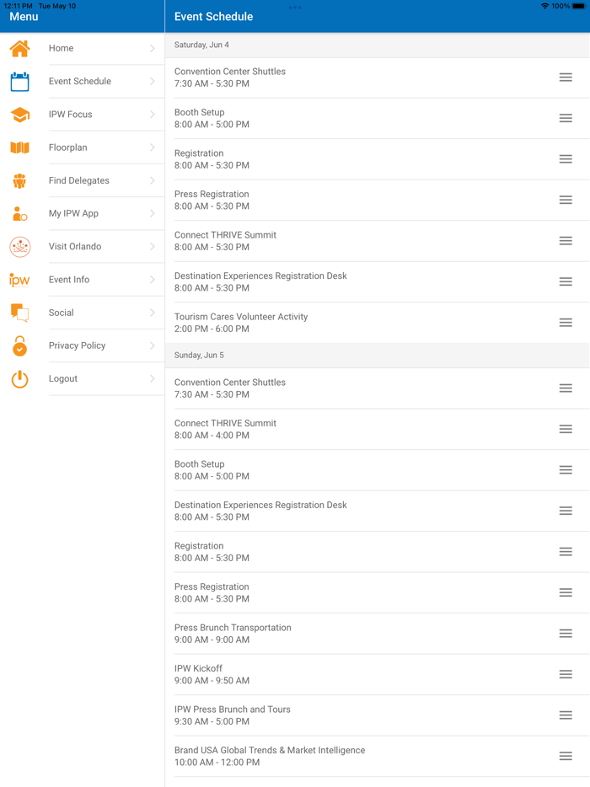The image size is (590, 787).
Task: Click the blue Event Schedule calendar icon
Action: click(x=19, y=82)
